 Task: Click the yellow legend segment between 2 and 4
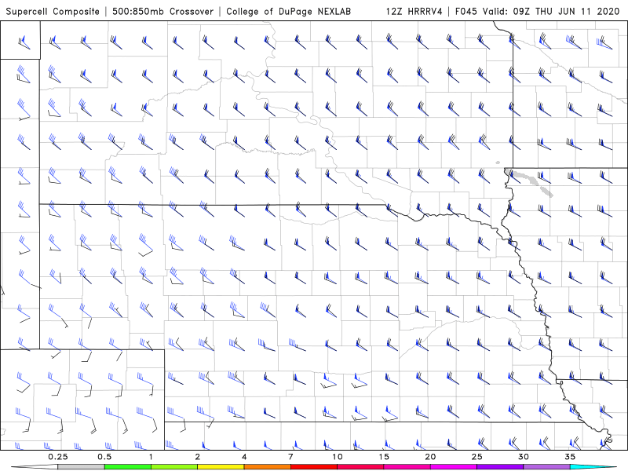point(221,467)
